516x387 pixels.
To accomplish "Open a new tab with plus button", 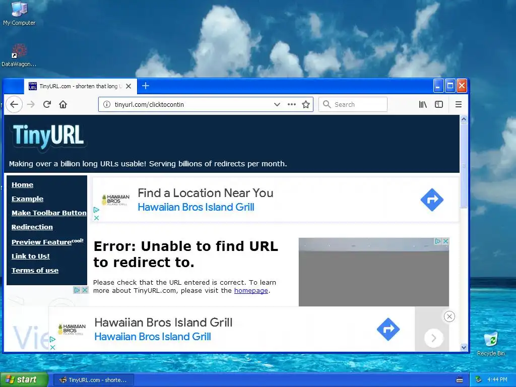I will [146, 86].
